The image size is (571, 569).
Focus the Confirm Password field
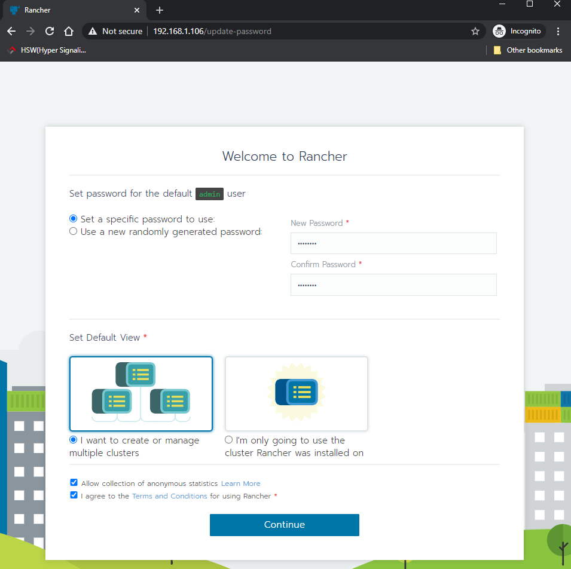pyautogui.click(x=393, y=284)
